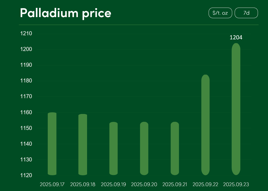Select the bar for 2025.09.17
The image size is (268, 191).
coord(52,144)
